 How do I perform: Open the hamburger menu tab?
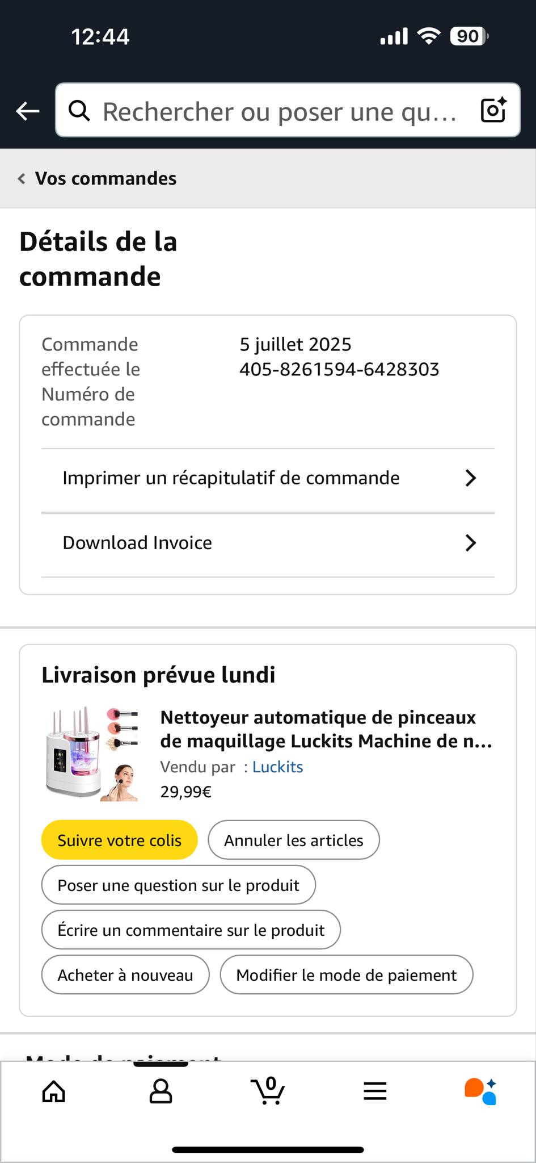click(x=375, y=1091)
